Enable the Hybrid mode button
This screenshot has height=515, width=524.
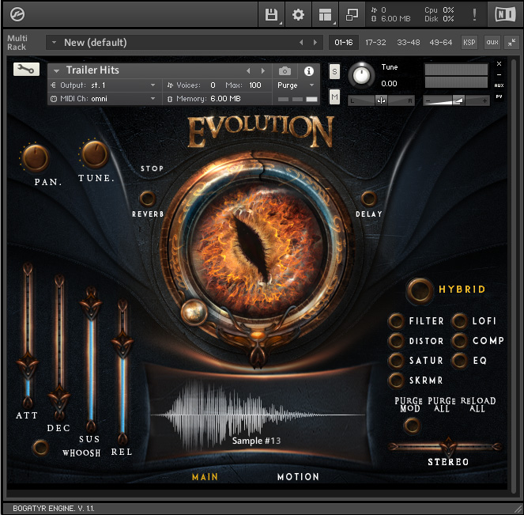pos(420,291)
